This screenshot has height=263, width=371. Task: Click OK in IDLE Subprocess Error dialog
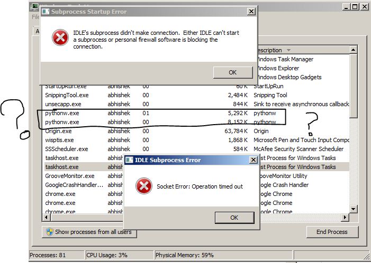tap(234, 218)
